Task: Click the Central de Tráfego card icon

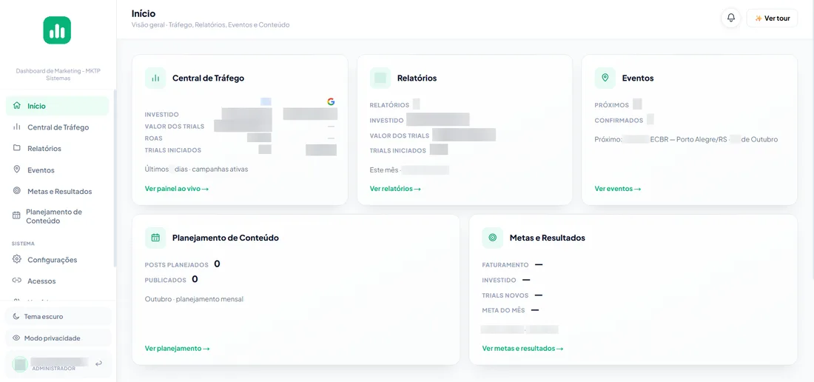Action: [x=155, y=78]
